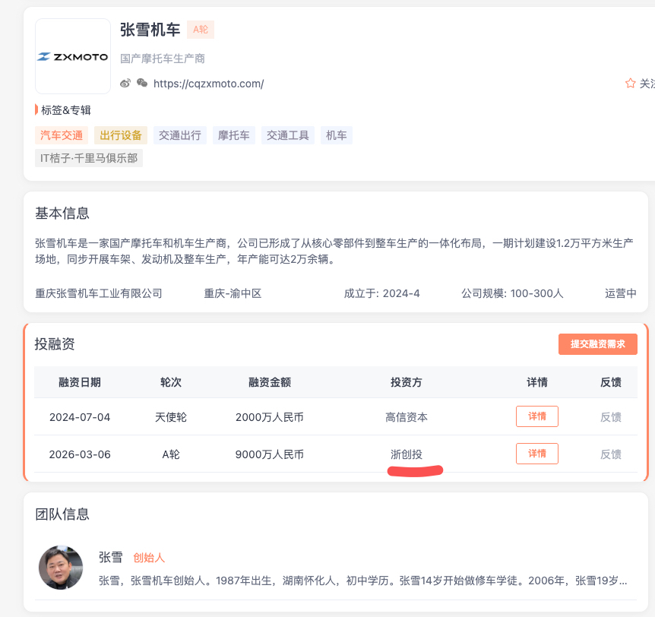Open investor 高信资本
Screen dimensions: 655x617
(x=407, y=417)
